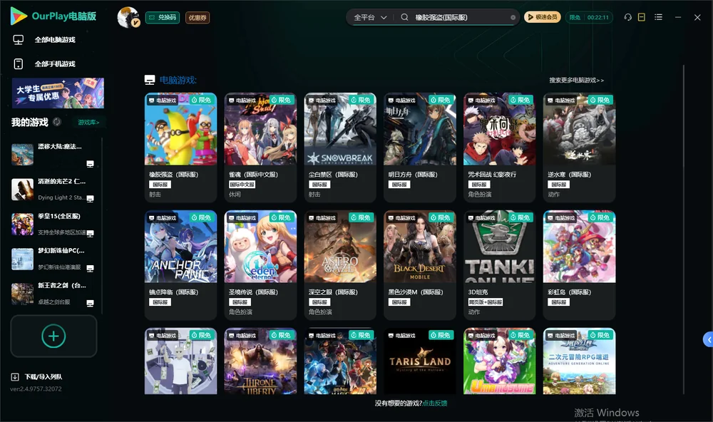Focus the search input field
The height and width of the screenshot is (422, 713).
tap(460, 17)
